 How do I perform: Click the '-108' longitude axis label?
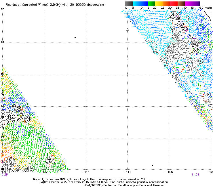click(x=169, y=172)
